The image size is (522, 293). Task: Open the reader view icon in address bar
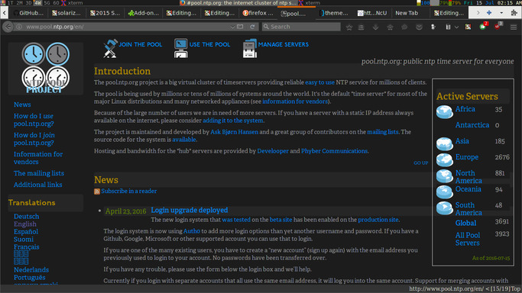pyautogui.click(x=240, y=27)
